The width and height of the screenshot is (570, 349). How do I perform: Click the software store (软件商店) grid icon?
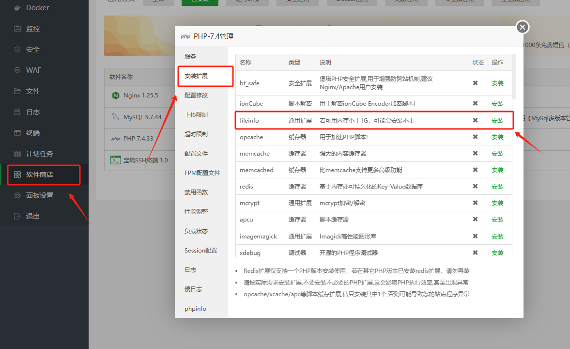(17, 174)
